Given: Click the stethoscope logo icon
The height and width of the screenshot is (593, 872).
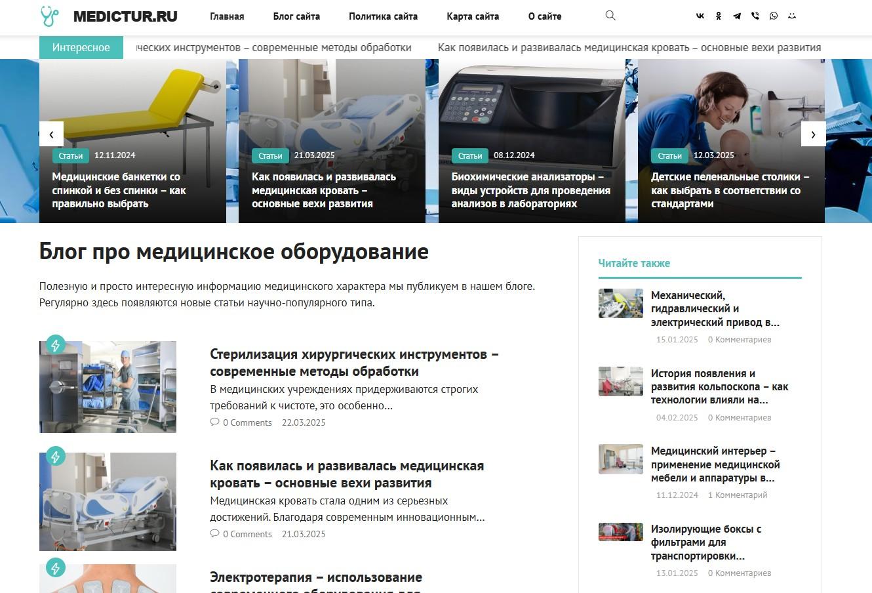Looking at the screenshot, I should point(49,16).
